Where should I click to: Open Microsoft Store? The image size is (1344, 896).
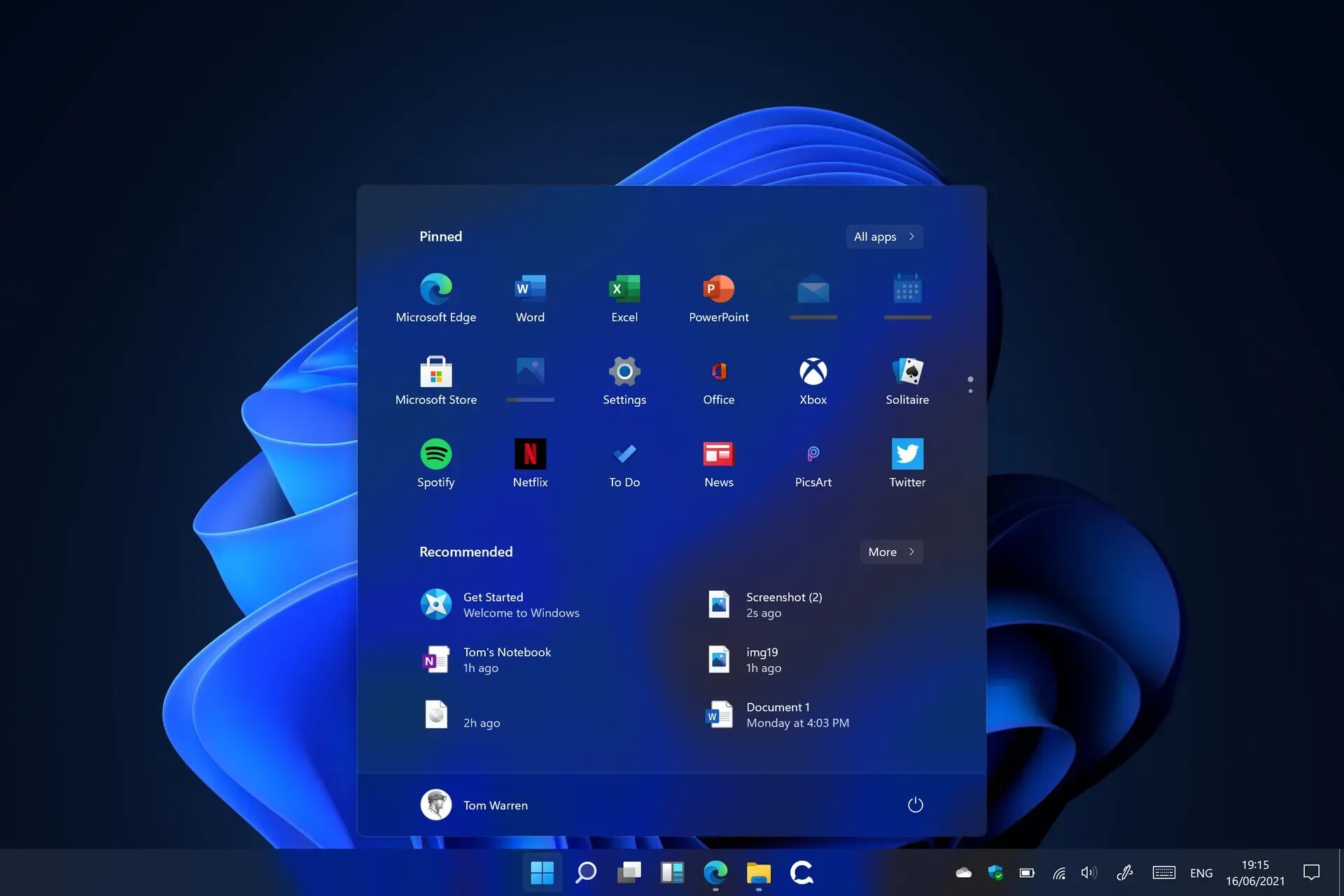pos(435,371)
